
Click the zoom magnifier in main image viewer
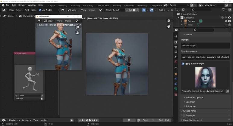coord(168,21)
